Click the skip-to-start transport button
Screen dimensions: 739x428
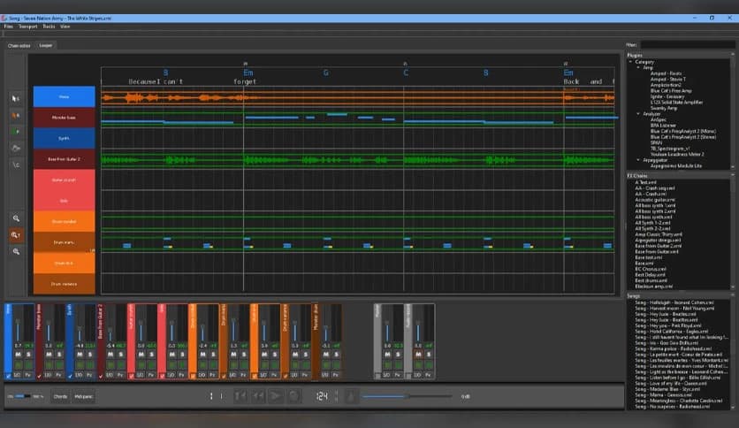point(240,396)
